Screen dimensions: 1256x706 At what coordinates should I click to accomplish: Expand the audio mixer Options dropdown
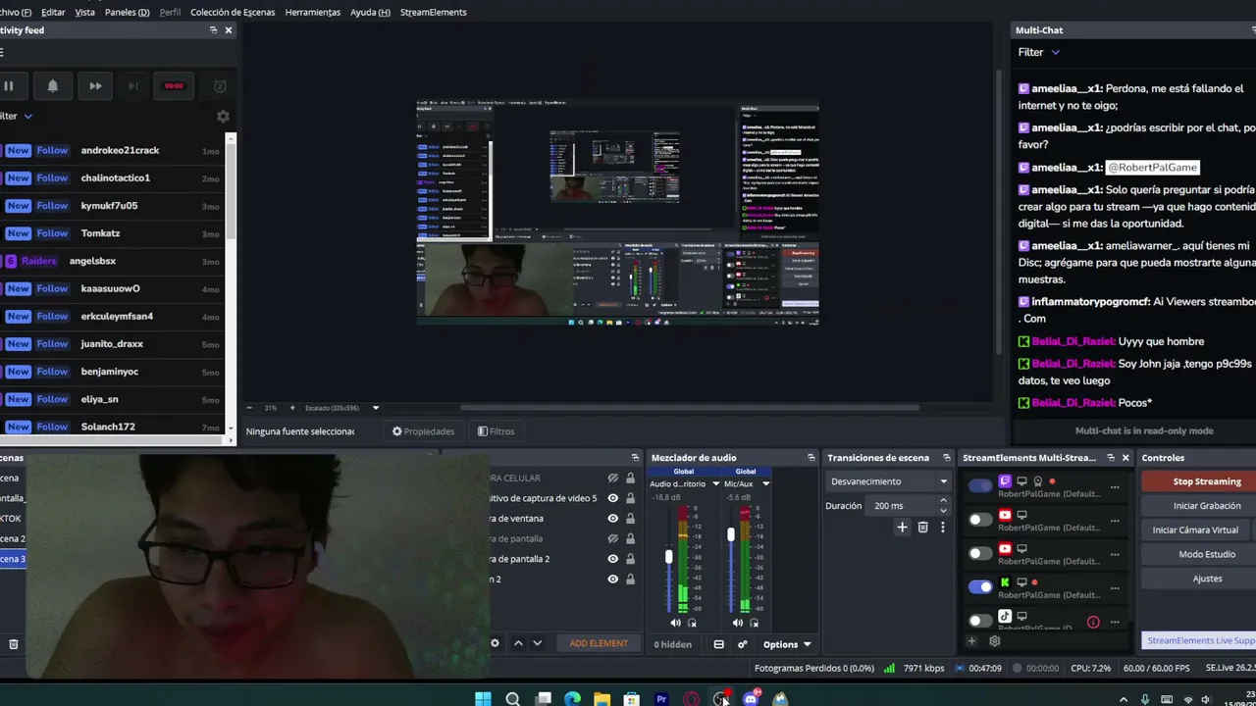pyautogui.click(x=787, y=644)
